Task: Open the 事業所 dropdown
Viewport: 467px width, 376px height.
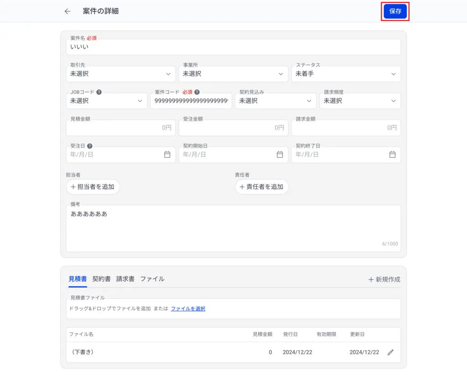Action: coord(233,74)
